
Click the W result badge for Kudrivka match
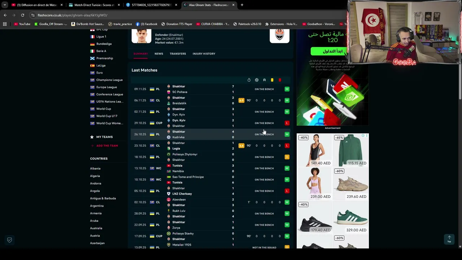coord(287,134)
